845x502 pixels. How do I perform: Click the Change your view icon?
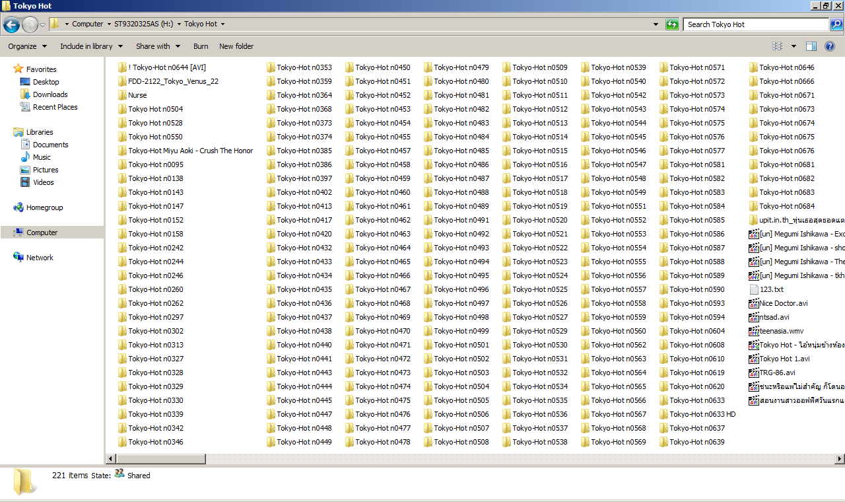(778, 46)
